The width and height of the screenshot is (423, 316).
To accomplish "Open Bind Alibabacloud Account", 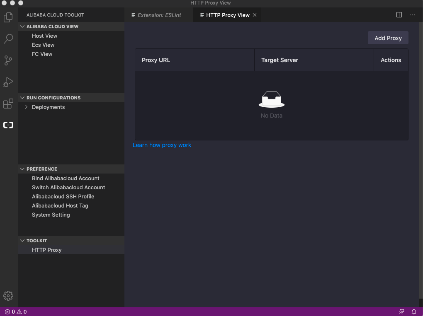I will (x=66, y=179).
